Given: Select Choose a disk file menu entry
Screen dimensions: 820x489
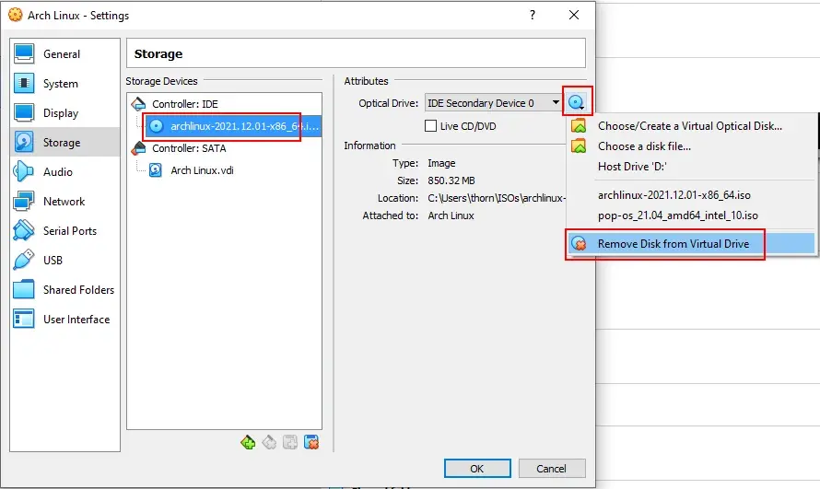Looking at the screenshot, I should (690, 146).
